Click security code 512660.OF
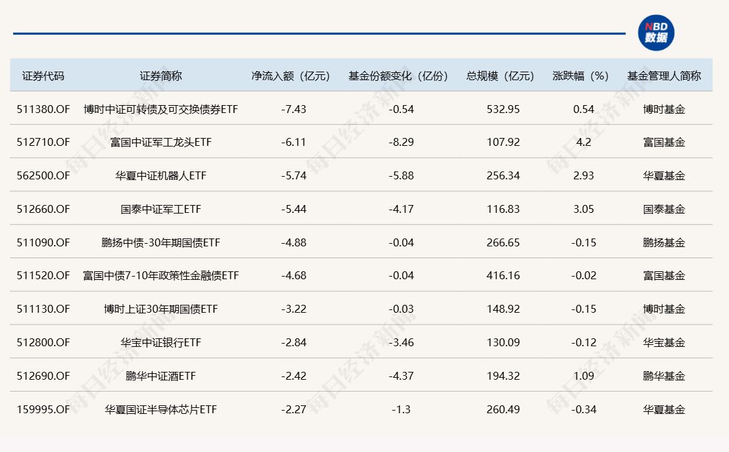Image resolution: width=729 pixels, height=452 pixels. pos(43,210)
